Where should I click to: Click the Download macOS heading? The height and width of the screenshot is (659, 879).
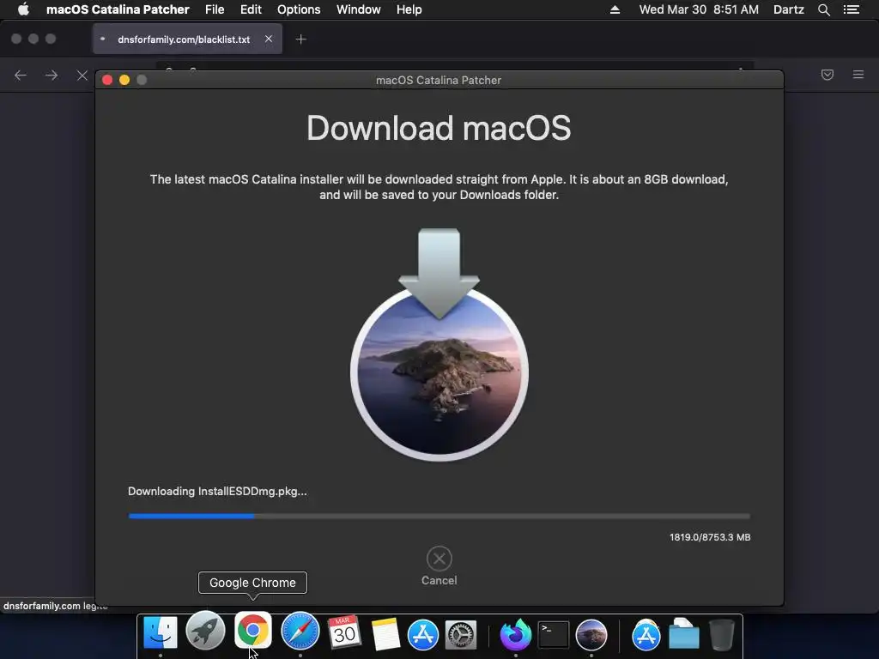click(439, 128)
